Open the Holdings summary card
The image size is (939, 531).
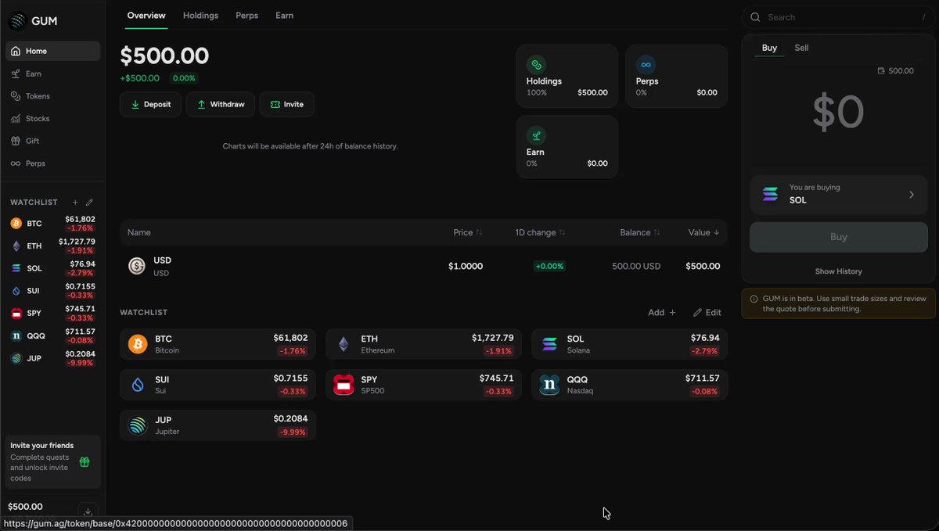(567, 76)
